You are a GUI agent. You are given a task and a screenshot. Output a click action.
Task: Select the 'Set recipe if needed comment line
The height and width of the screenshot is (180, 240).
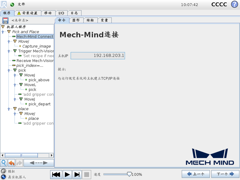point(38,56)
